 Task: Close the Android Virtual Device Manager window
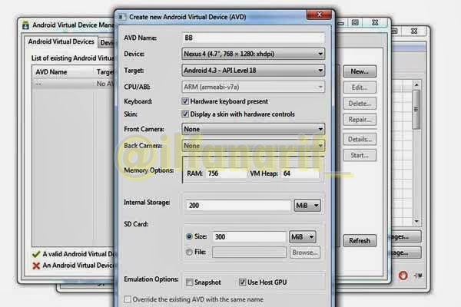(375, 22)
